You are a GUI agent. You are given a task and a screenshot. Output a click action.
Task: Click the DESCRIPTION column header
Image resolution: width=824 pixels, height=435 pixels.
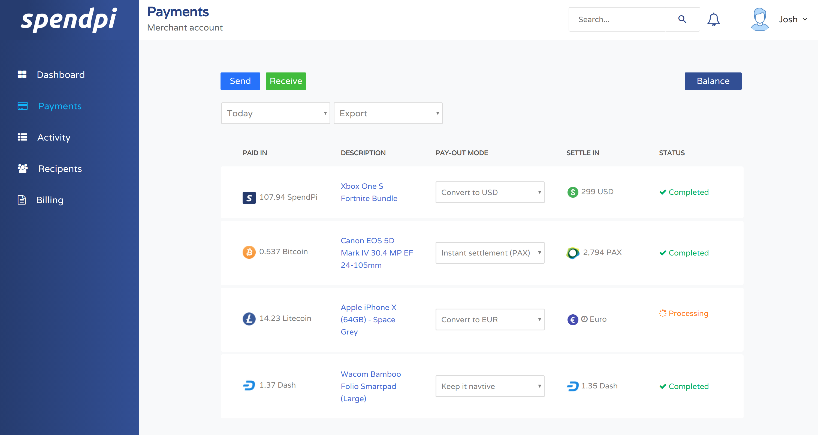[x=363, y=153]
